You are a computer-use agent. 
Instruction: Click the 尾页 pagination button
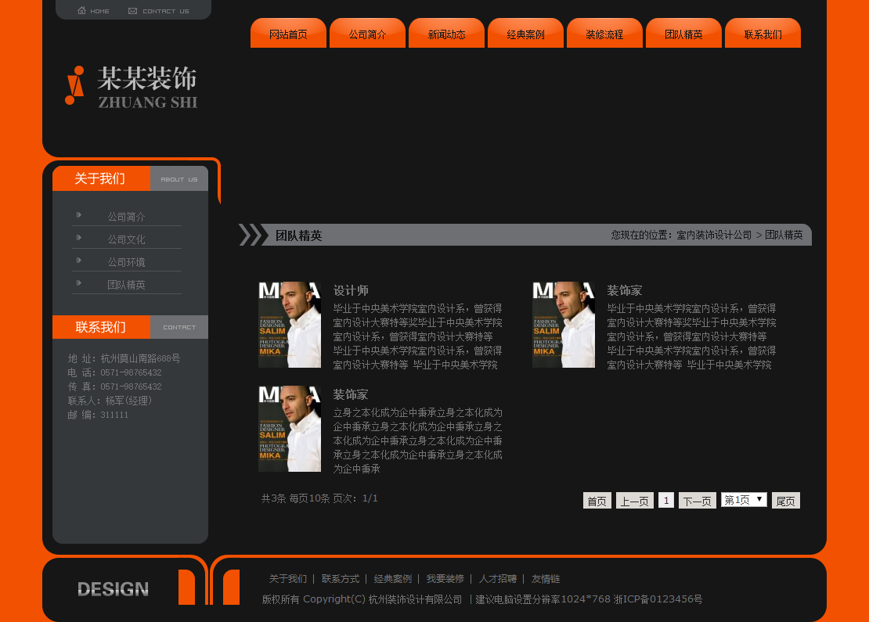pos(785,499)
